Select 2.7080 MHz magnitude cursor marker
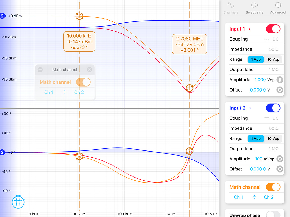 190,88
